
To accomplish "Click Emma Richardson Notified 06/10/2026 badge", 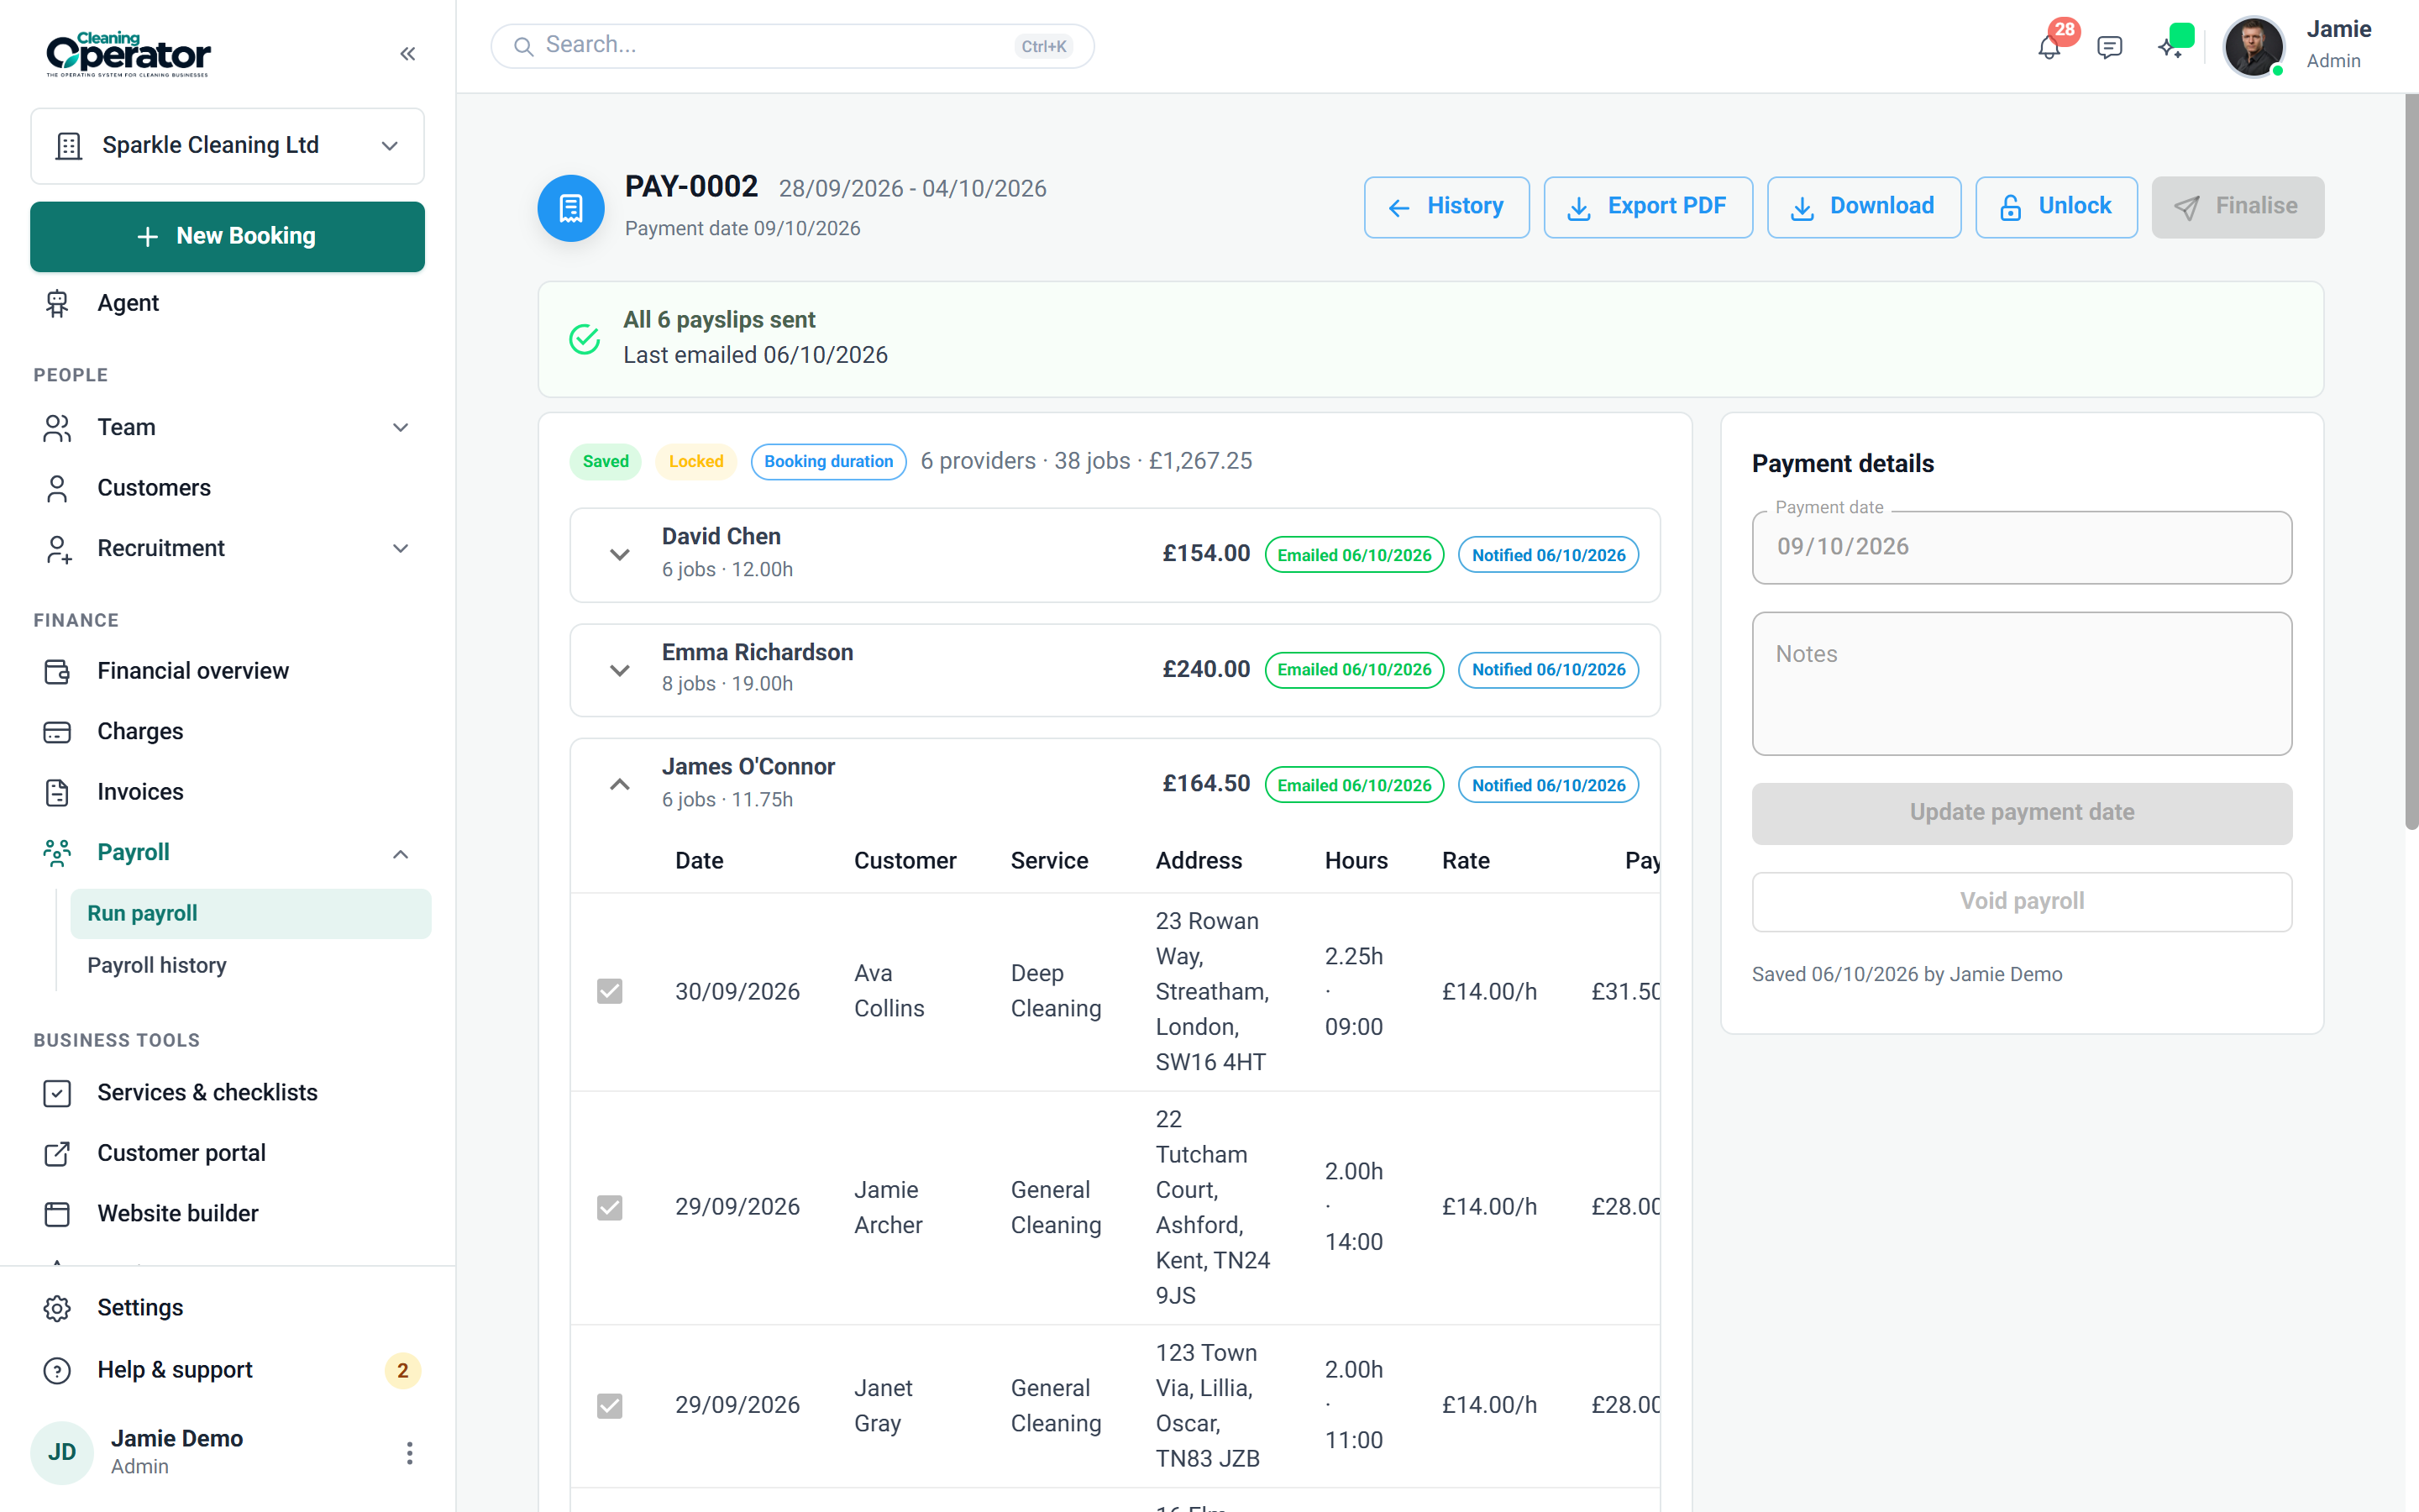I will (x=1548, y=670).
